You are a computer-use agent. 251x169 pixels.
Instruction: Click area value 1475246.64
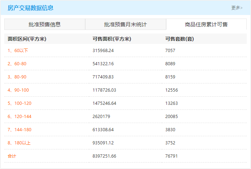point(104,103)
